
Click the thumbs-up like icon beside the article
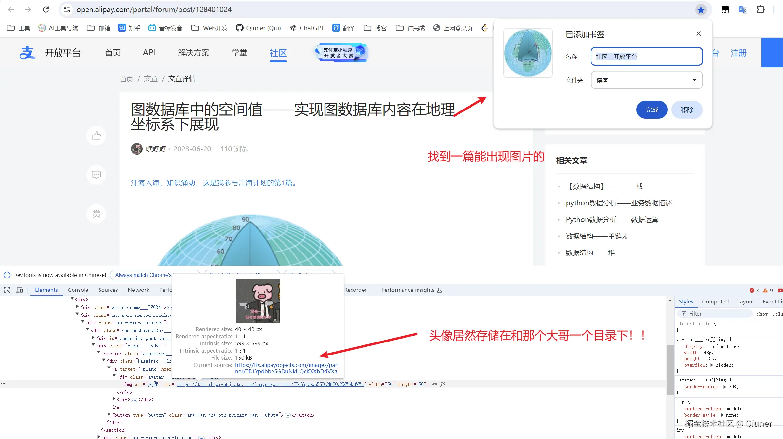pos(96,136)
